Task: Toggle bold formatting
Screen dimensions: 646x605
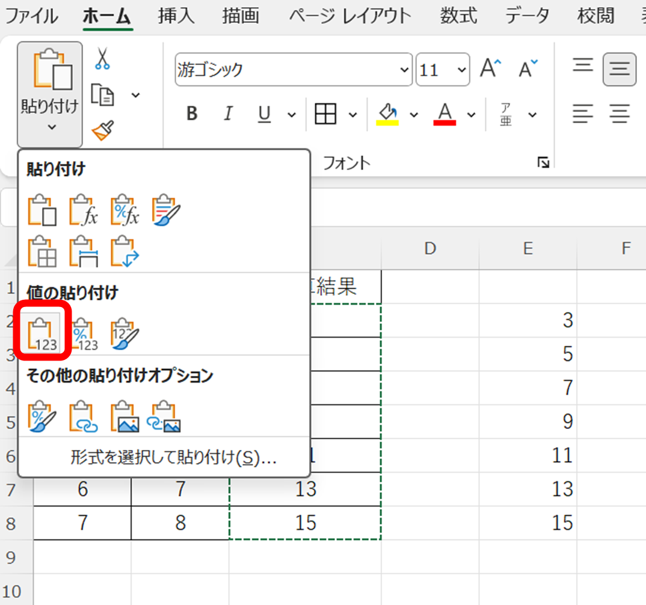Action: [x=192, y=114]
